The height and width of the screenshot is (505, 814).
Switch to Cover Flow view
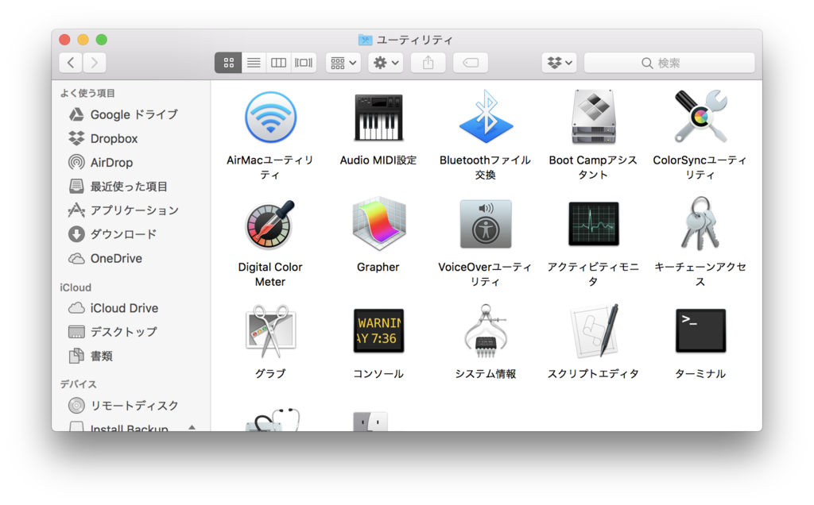303,62
